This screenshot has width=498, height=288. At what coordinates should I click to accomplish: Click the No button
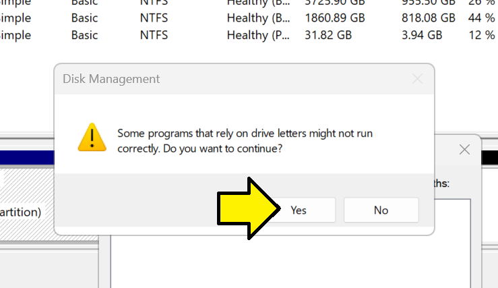pyautogui.click(x=381, y=210)
